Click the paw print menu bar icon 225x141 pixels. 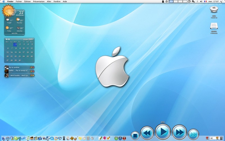(166, 1)
